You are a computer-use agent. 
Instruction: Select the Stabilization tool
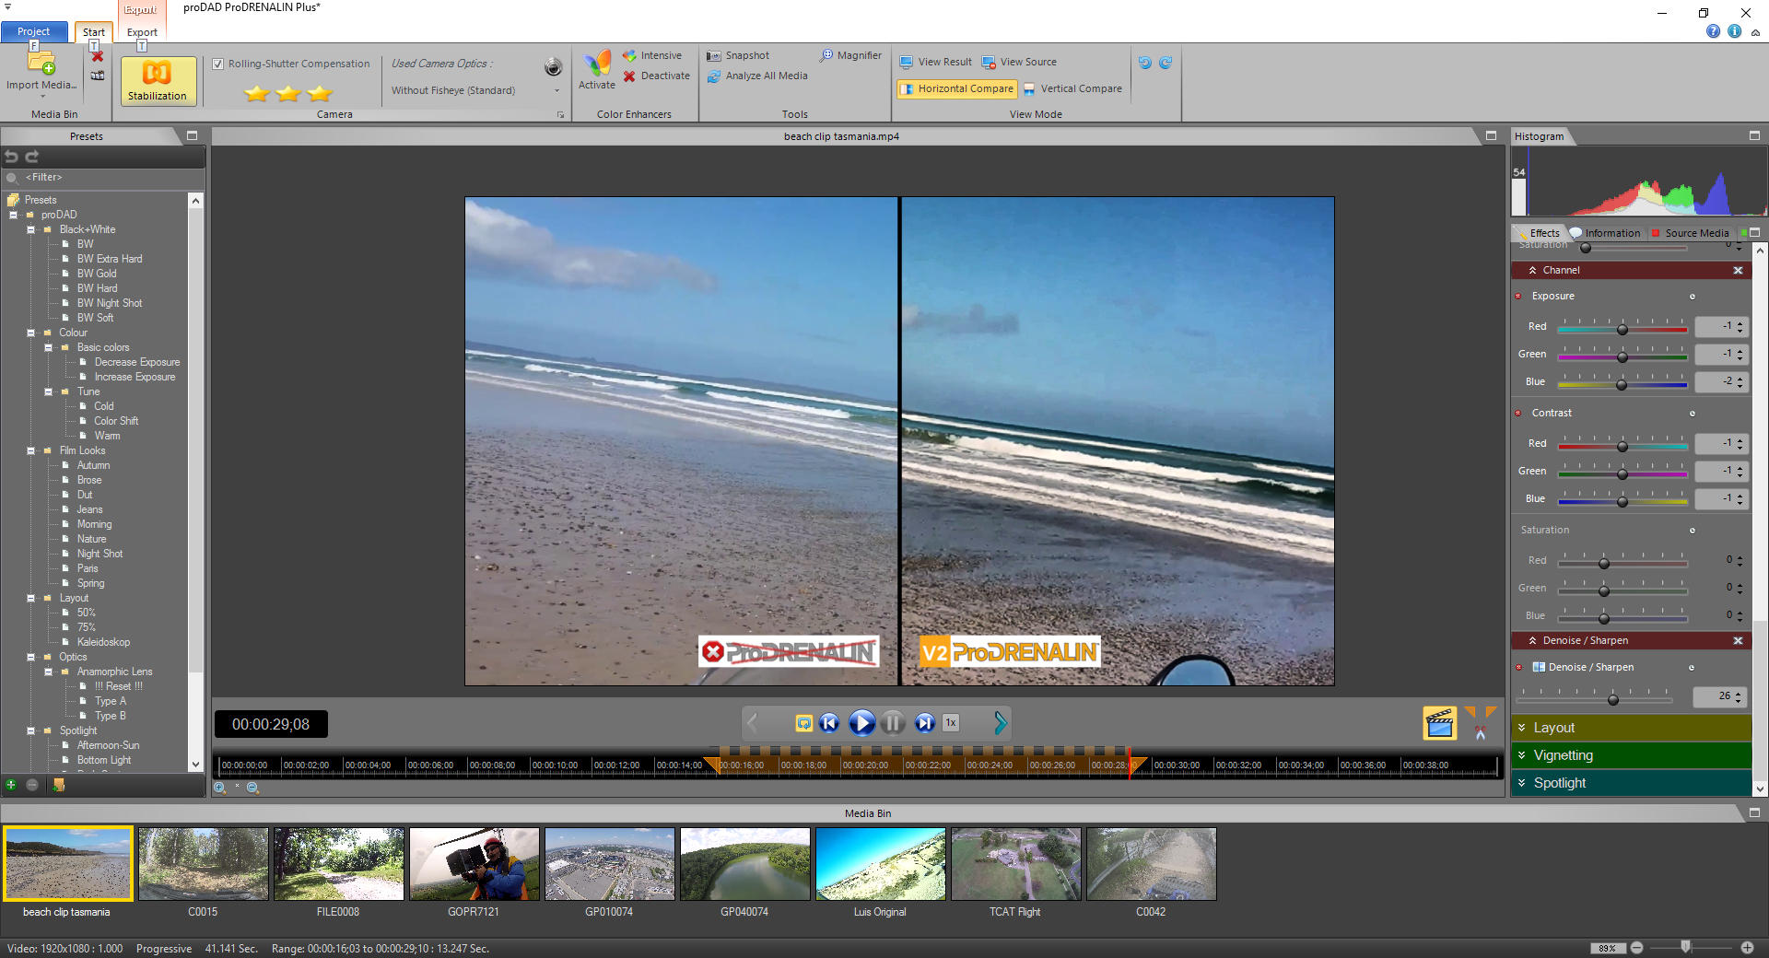pos(157,80)
